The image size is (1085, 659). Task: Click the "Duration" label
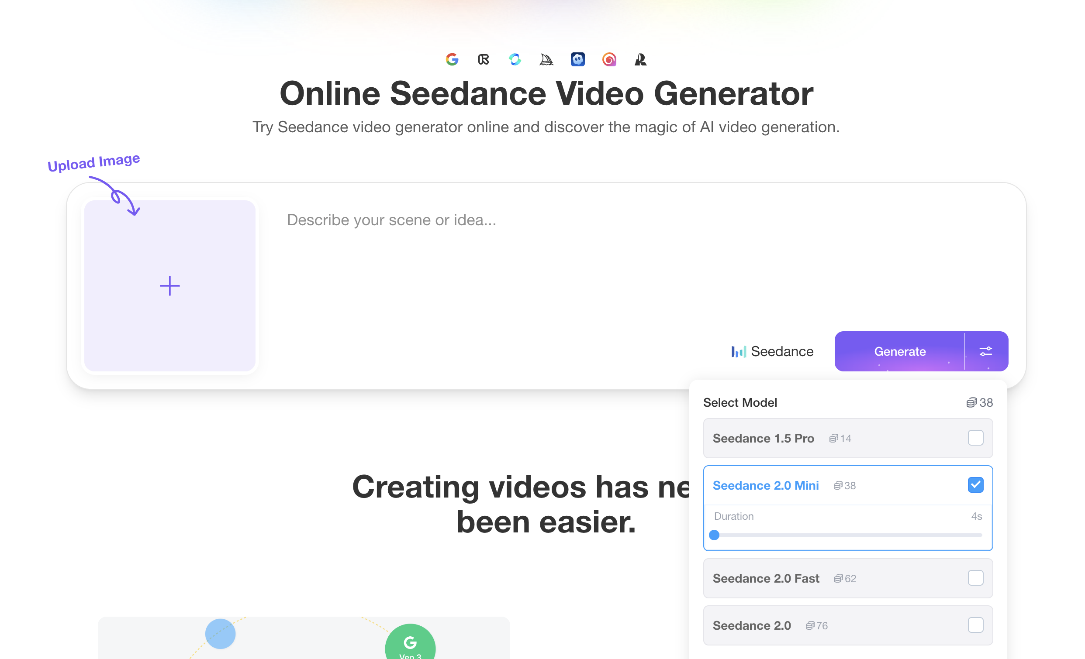coord(734,516)
